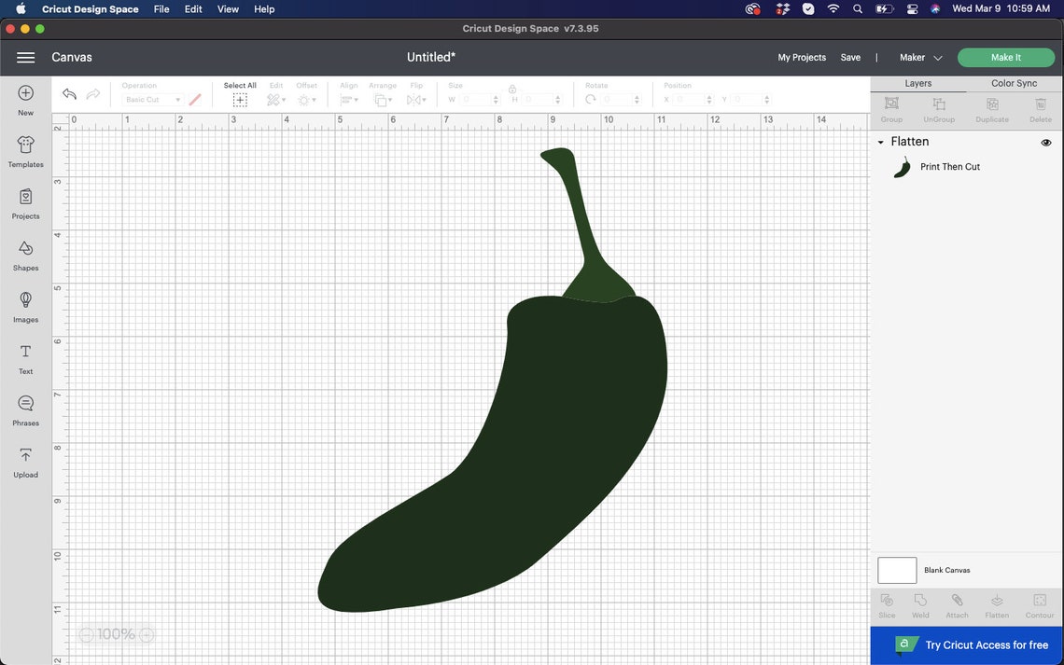
Task: Open the Edit menu in the menu bar
Action: (192, 8)
